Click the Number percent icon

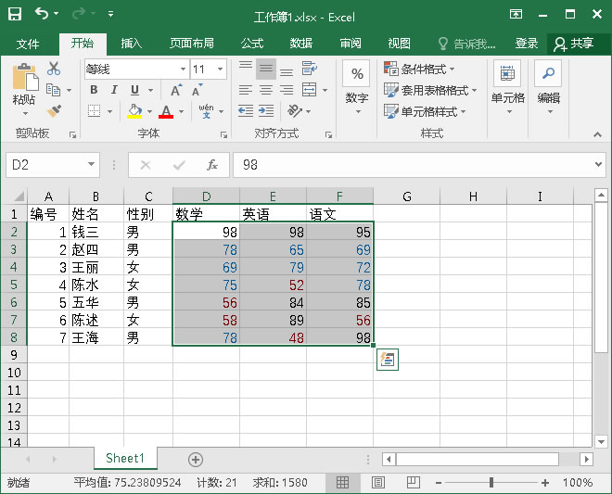(x=357, y=73)
